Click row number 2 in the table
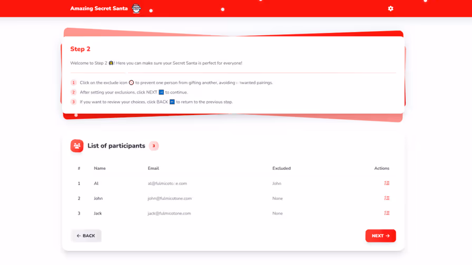This screenshot has height=265, width=472. point(79,198)
